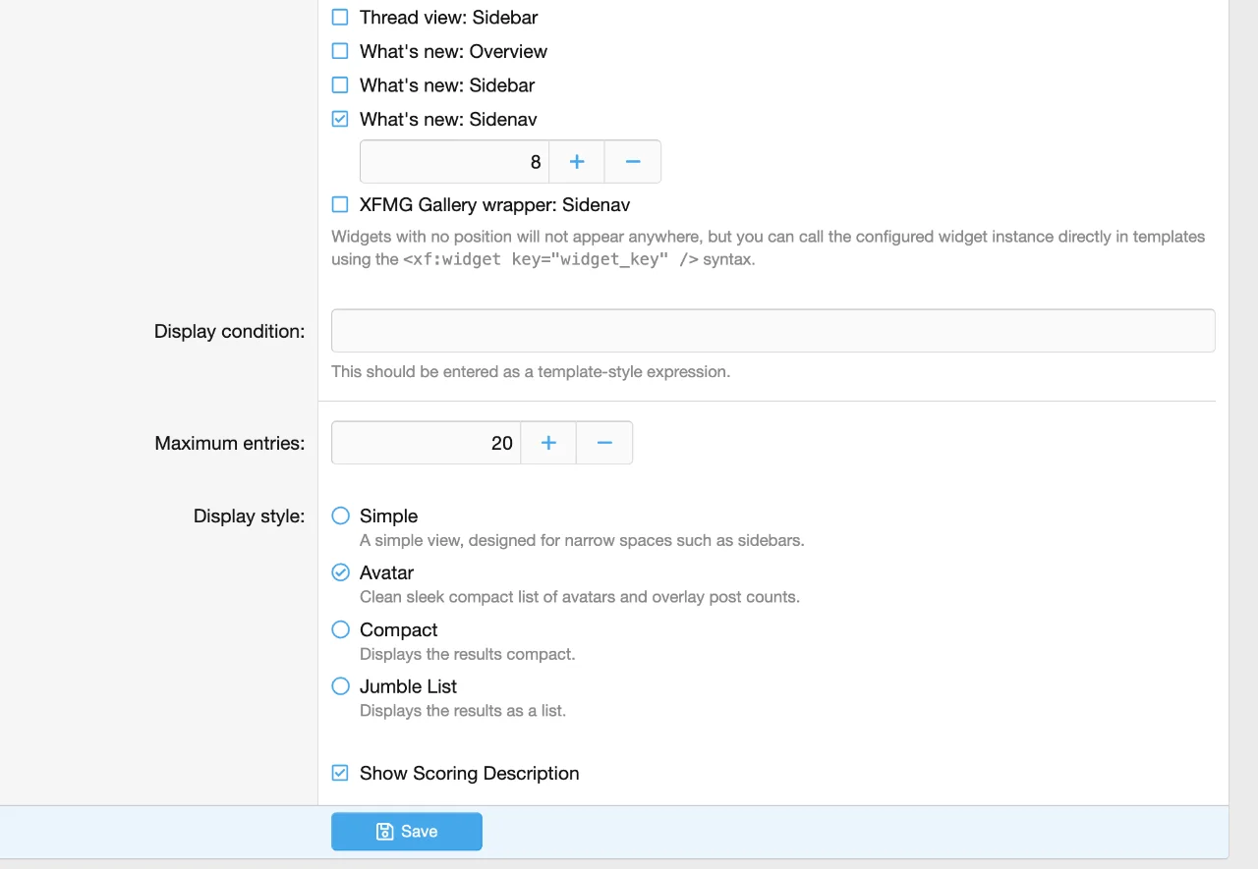Viewport: 1258px width, 869px height.
Task: Click plus to increase Maximum entries
Action: tap(548, 443)
